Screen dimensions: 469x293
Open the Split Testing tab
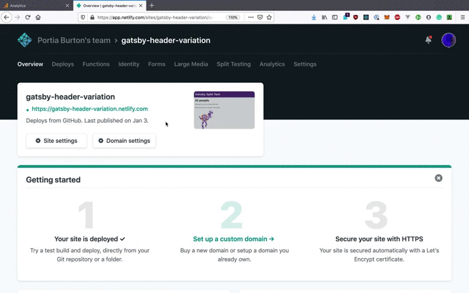234,64
